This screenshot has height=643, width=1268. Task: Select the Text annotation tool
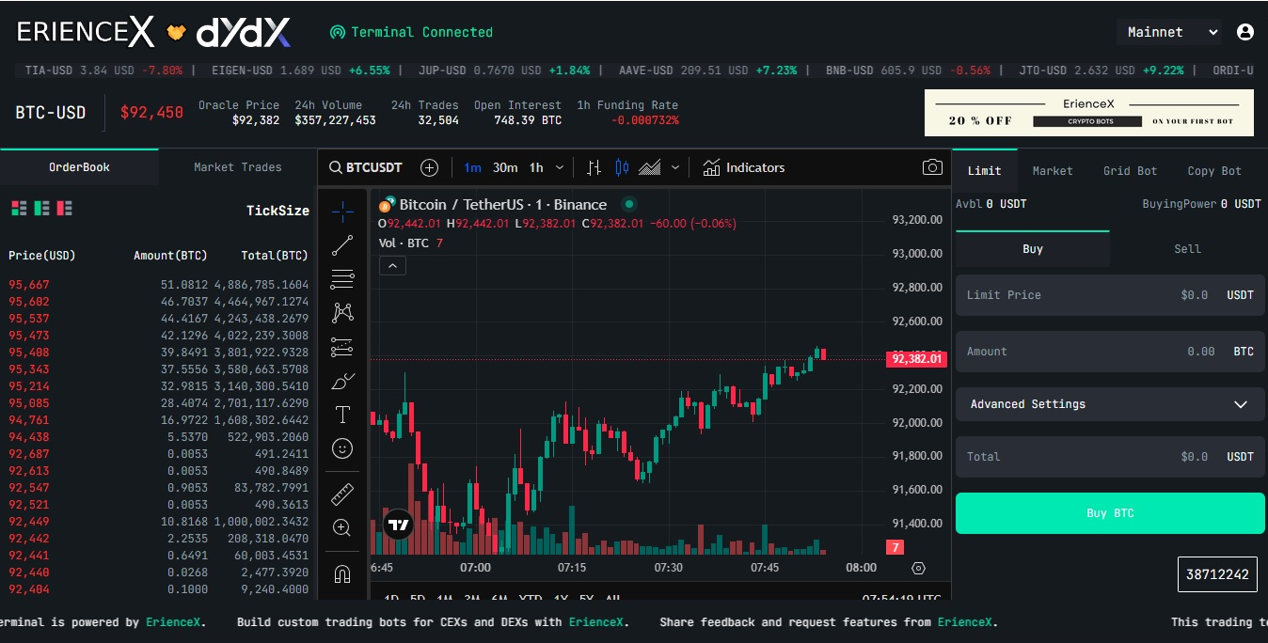point(342,415)
